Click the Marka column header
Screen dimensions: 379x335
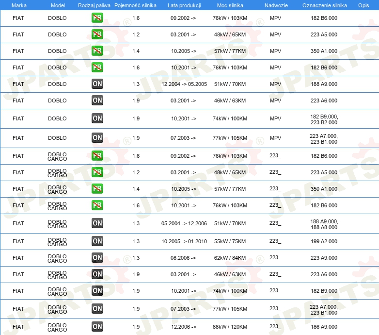coord(19,5)
